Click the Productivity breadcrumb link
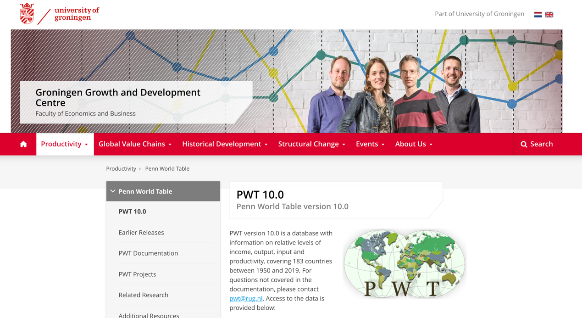This screenshot has height=318, width=582. pos(121,169)
